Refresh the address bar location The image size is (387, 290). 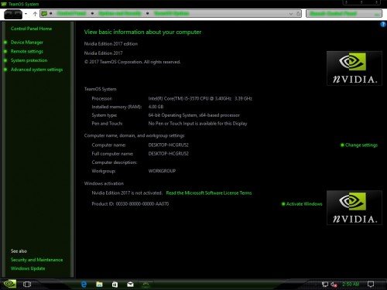pos(298,14)
